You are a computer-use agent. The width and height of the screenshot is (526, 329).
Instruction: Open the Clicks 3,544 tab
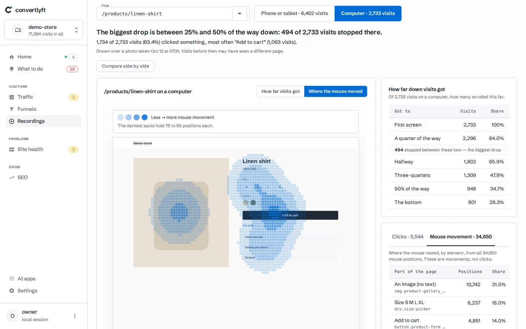[x=408, y=237]
